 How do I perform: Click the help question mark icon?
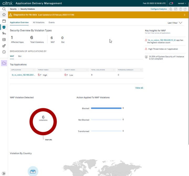pyautogui.click(x=181, y=9)
